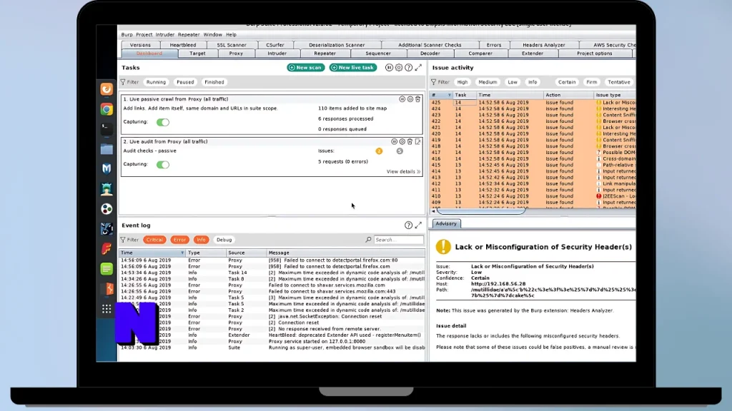
Task: Click the grey info issues count badge
Action: (400, 151)
